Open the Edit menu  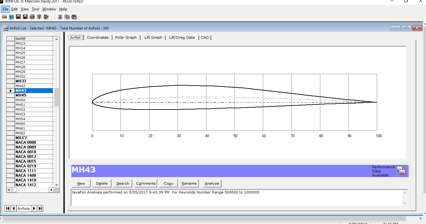(15, 9)
